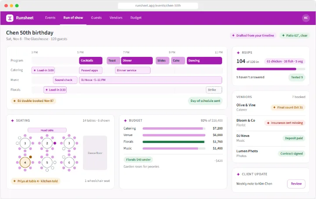Open the DJ Nova vendor entry
316x199 pixels.
(x=271, y=138)
